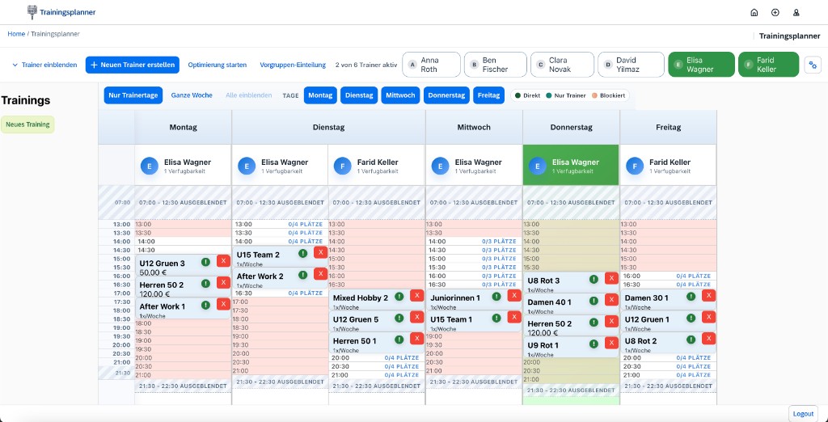Image resolution: width=828 pixels, height=422 pixels.
Task: Switch to Ganze Woche view
Action: tap(192, 95)
